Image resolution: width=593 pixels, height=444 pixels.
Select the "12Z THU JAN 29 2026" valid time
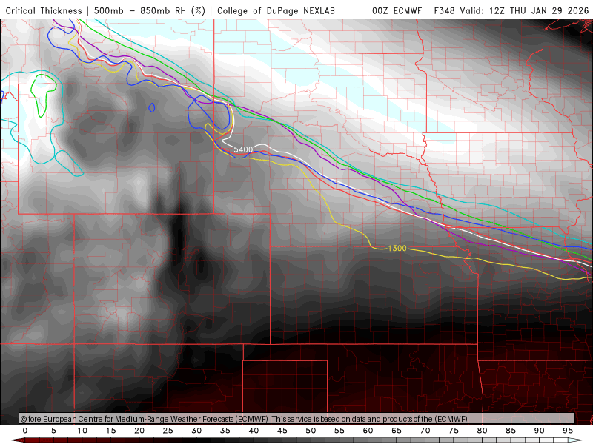click(x=539, y=11)
